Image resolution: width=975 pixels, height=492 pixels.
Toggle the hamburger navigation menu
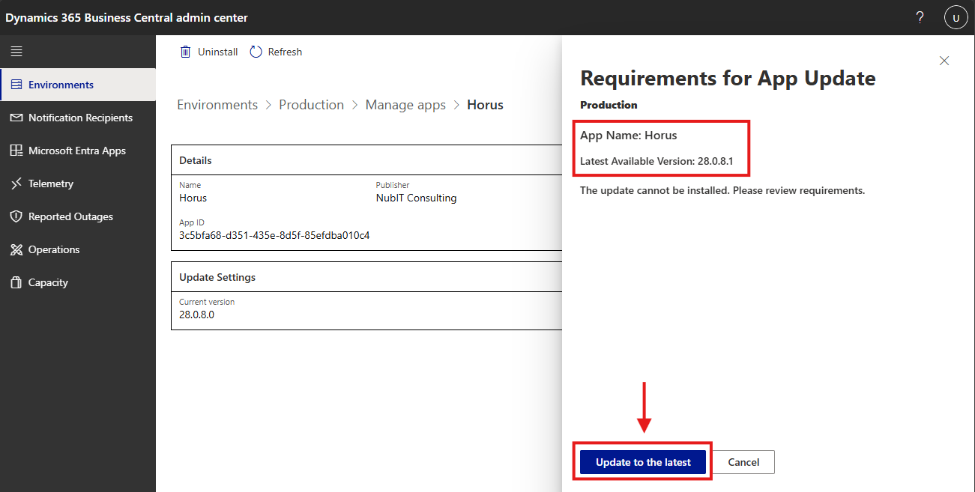[x=16, y=52]
